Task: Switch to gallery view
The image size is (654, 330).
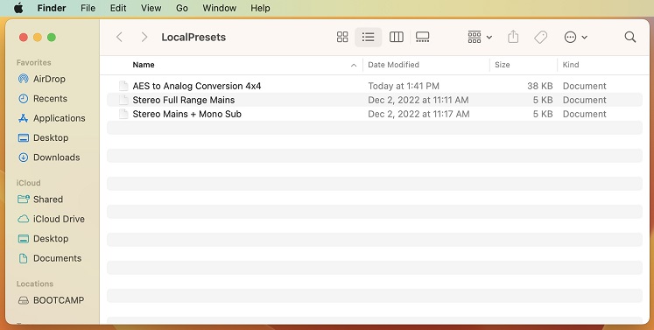Action: [423, 37]
